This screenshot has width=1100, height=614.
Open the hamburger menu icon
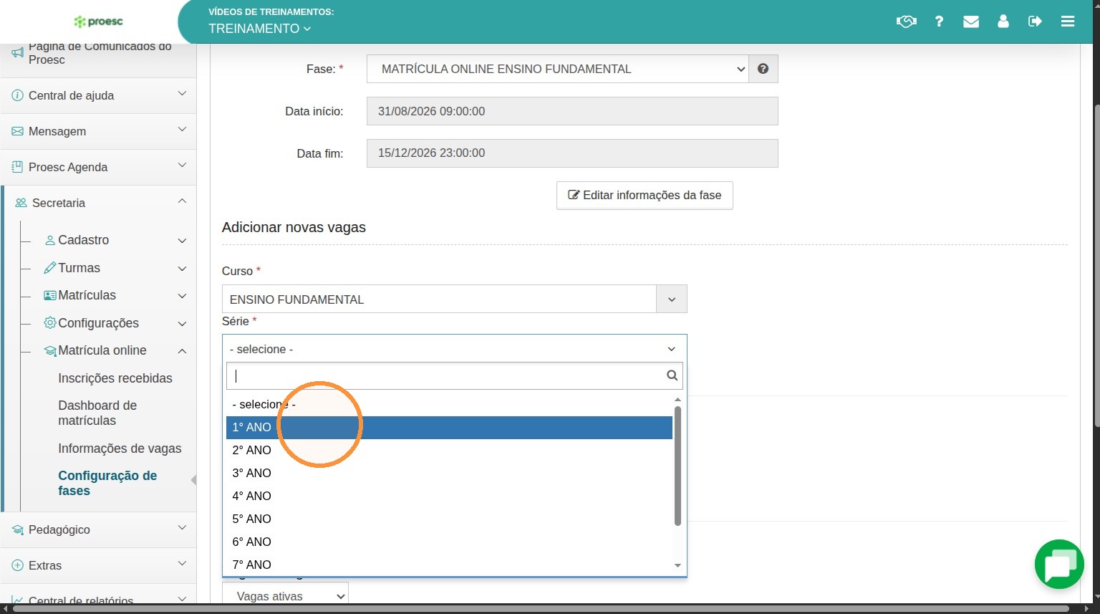[x=1068, y=21]
